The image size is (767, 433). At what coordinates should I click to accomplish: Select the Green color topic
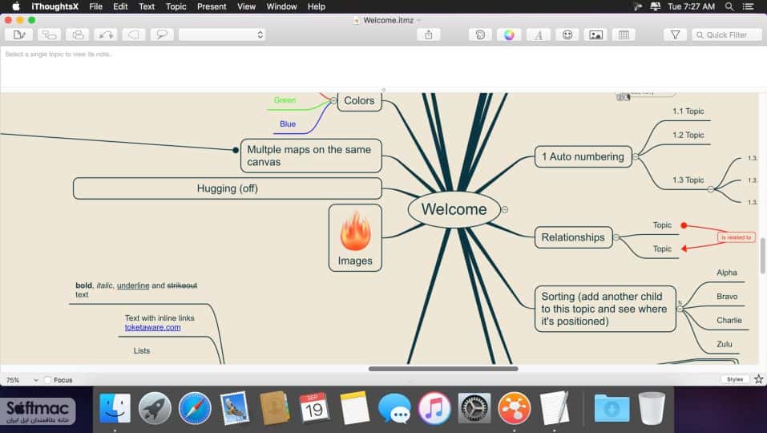(285, 100)
